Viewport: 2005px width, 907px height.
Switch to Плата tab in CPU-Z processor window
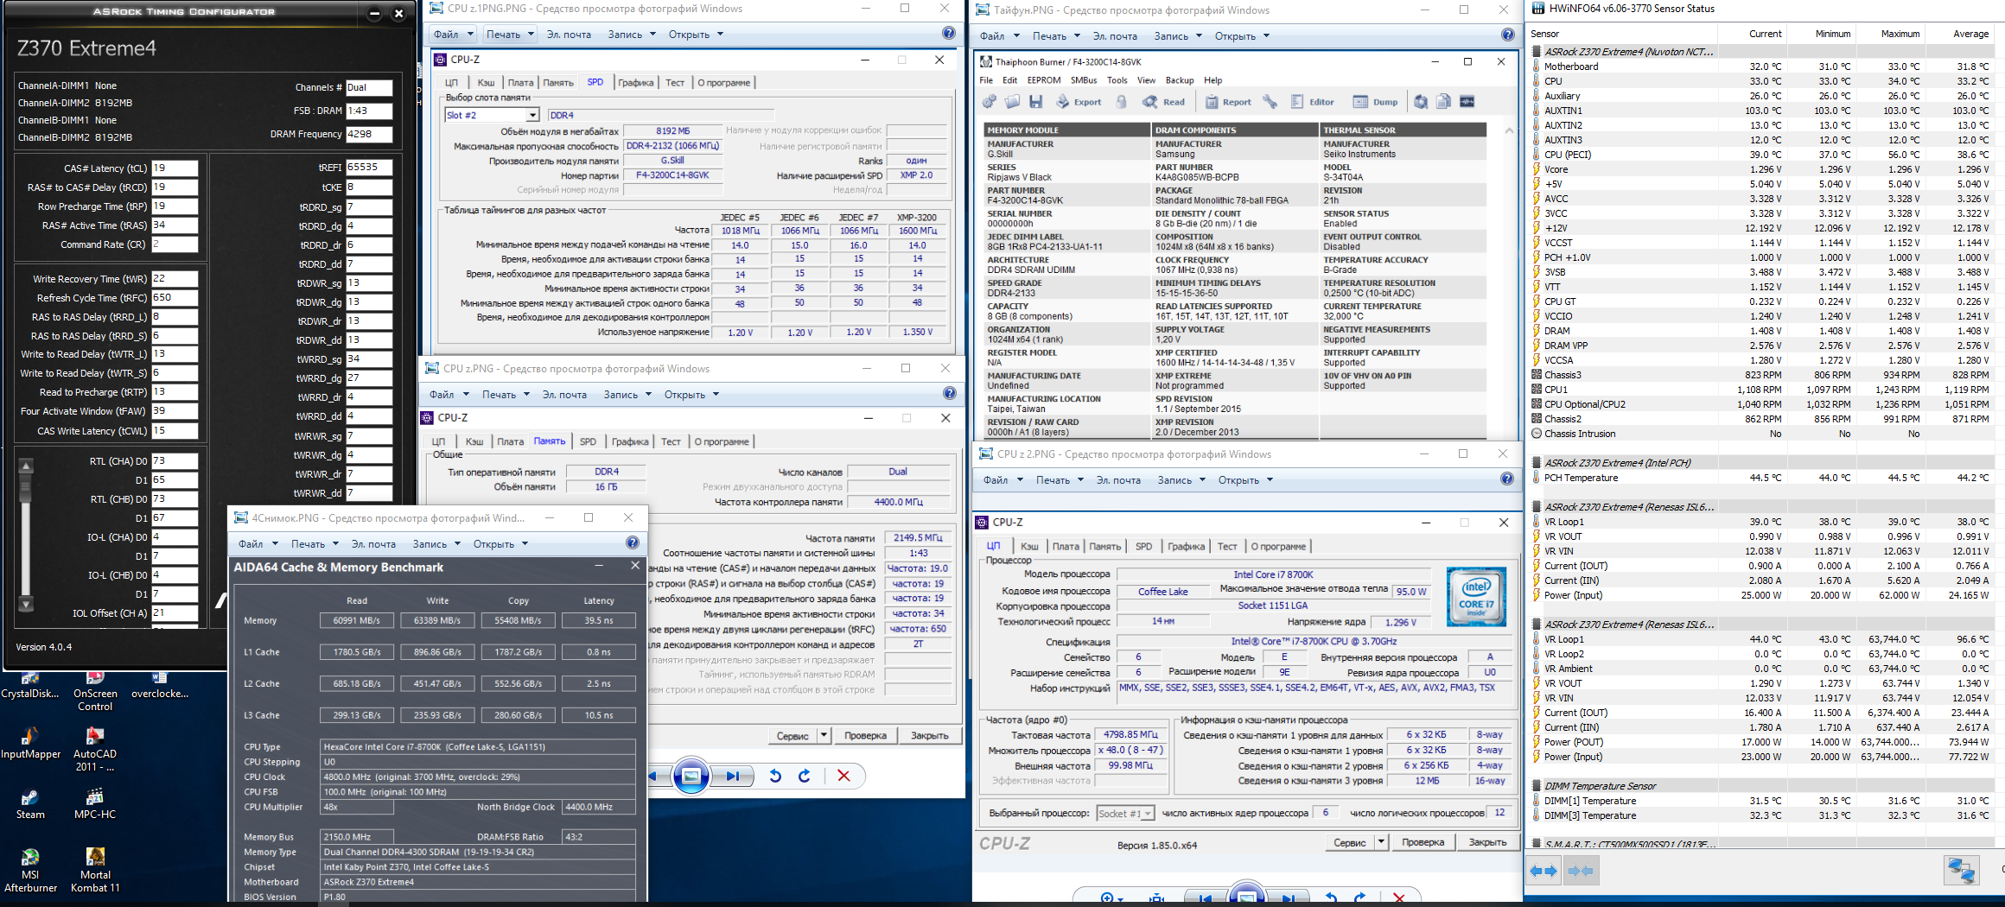1066,546
